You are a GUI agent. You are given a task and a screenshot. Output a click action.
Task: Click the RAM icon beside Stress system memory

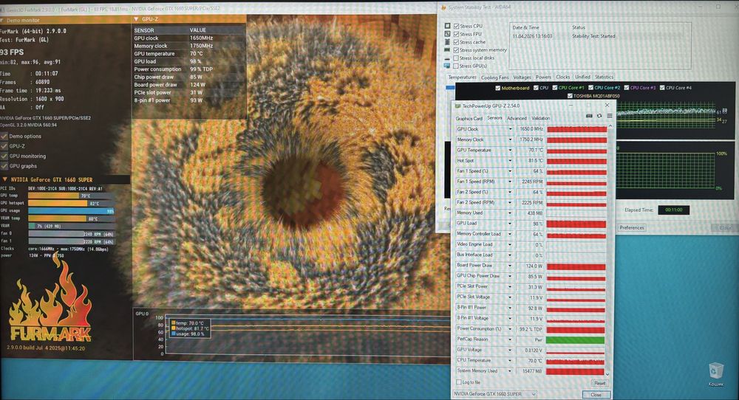click(x=447, y=50)
